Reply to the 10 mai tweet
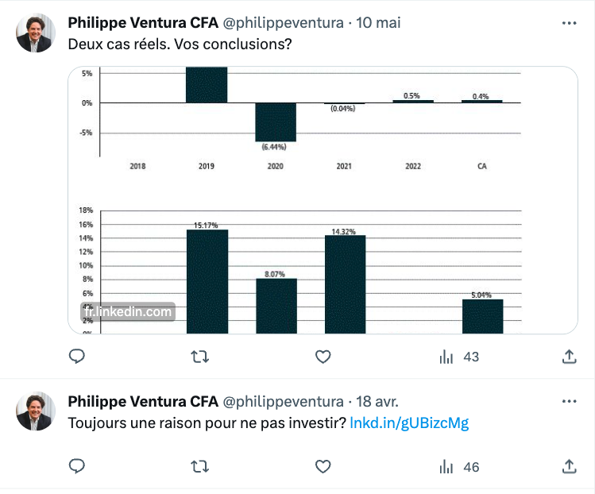 76,357
